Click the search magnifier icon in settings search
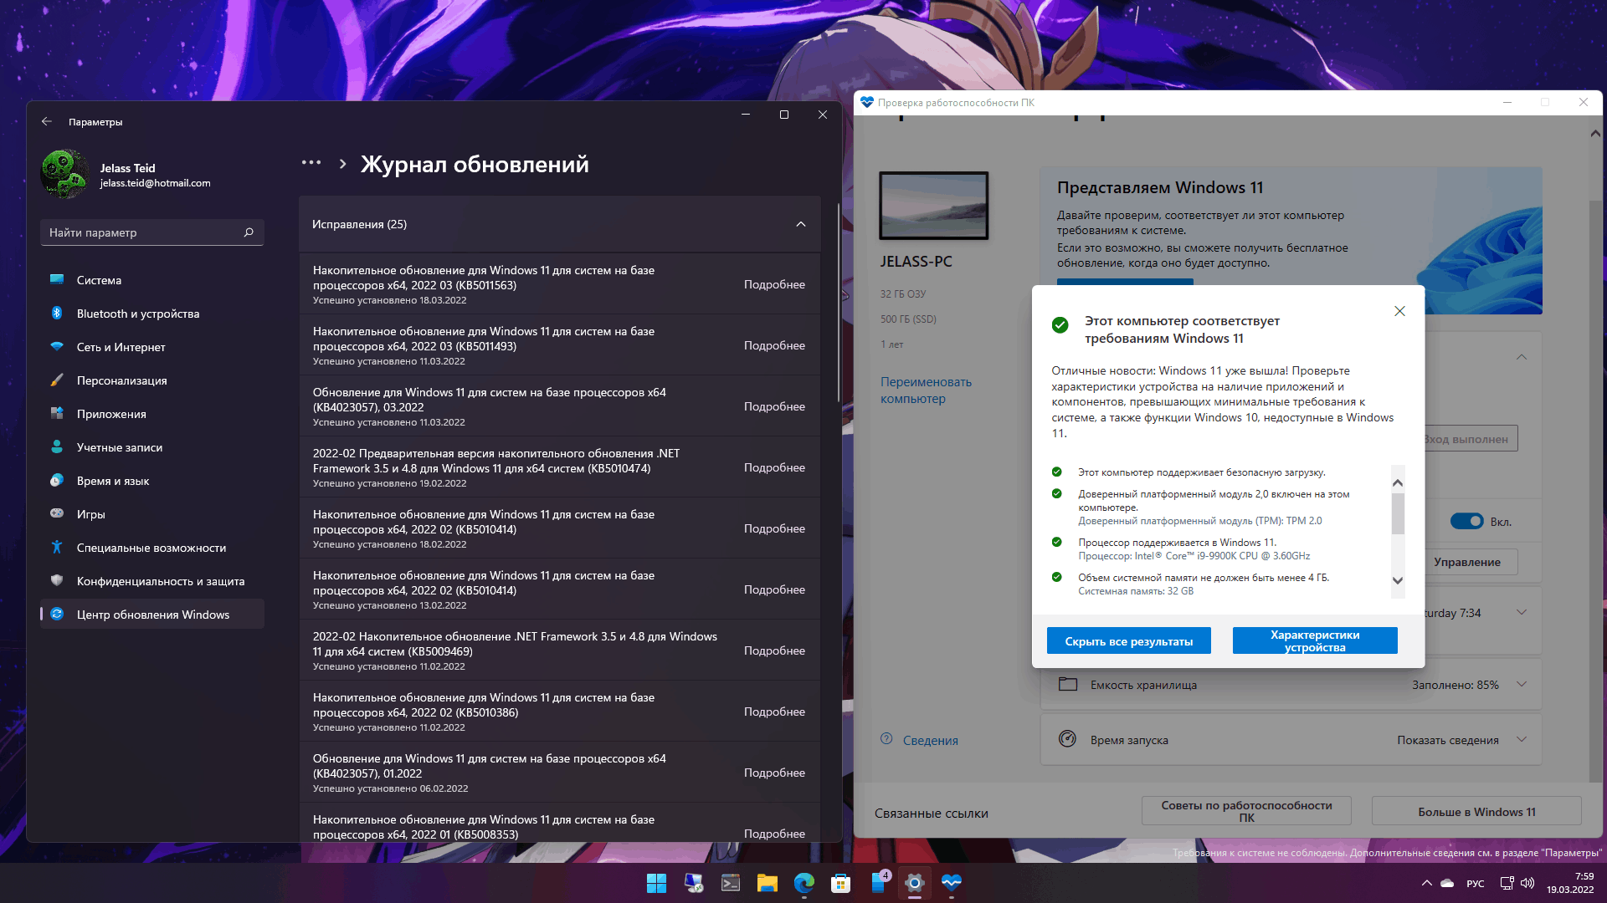 pyautogui.click(x=249, y=232)
